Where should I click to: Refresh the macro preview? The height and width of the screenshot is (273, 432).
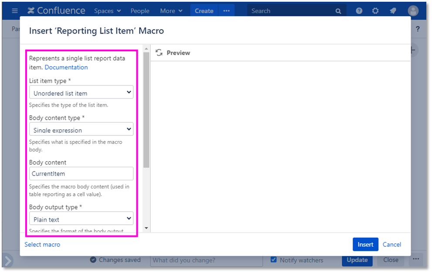coord(159,53)
